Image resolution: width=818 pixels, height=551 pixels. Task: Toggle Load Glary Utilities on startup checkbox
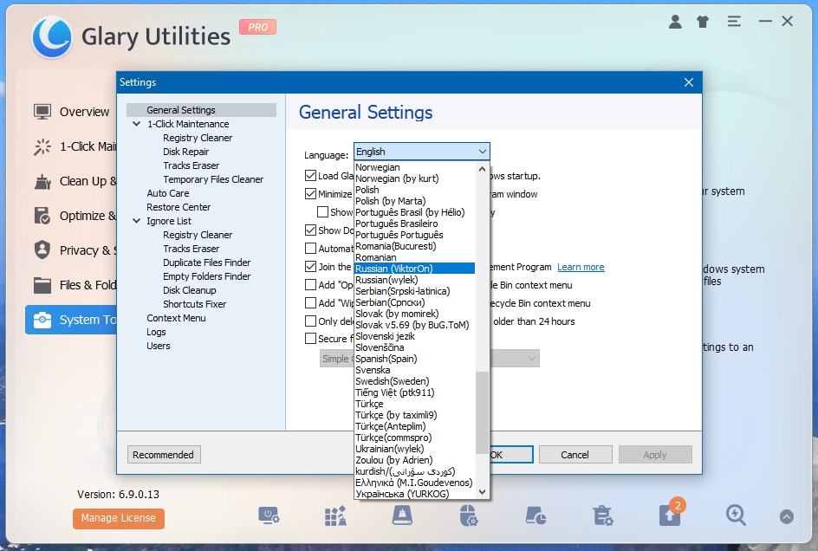[x=310, y=176]
